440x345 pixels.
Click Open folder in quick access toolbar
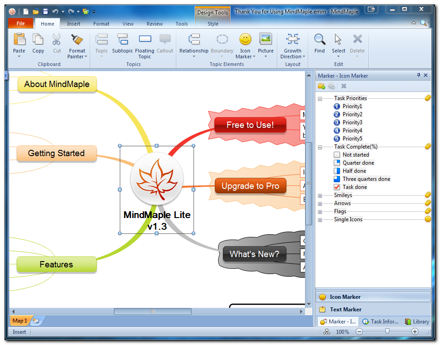[x=35, y=12]
